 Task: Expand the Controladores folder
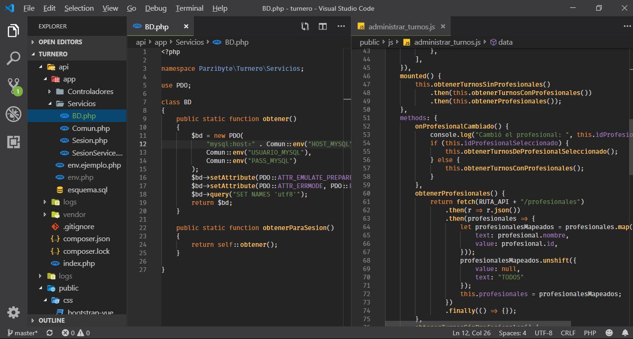click(x=77, y=91)
